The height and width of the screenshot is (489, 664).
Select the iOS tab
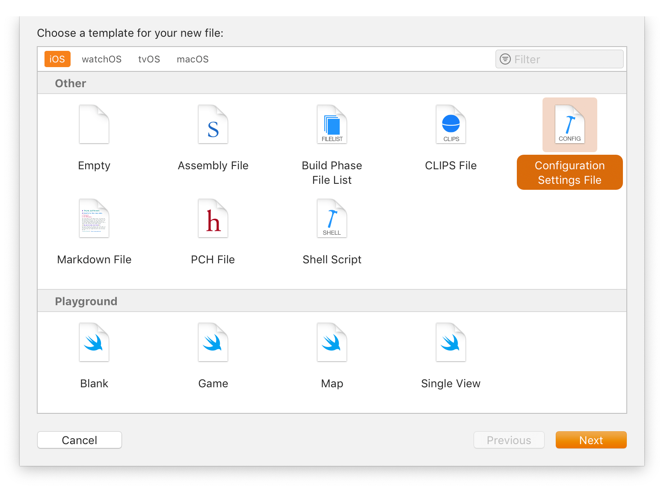(x=57, y=59)
